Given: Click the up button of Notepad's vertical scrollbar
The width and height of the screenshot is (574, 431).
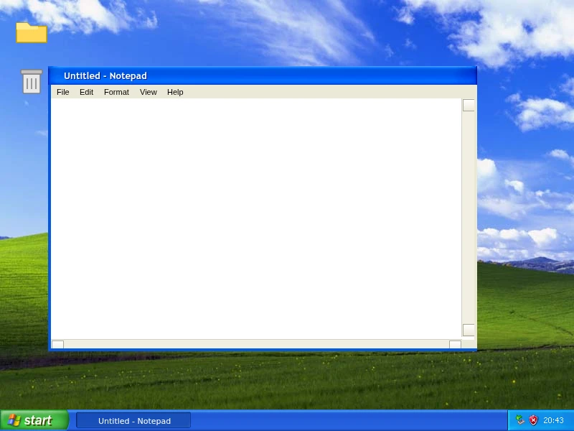Looking at the screenshot, I should click(x=469, y=105).
